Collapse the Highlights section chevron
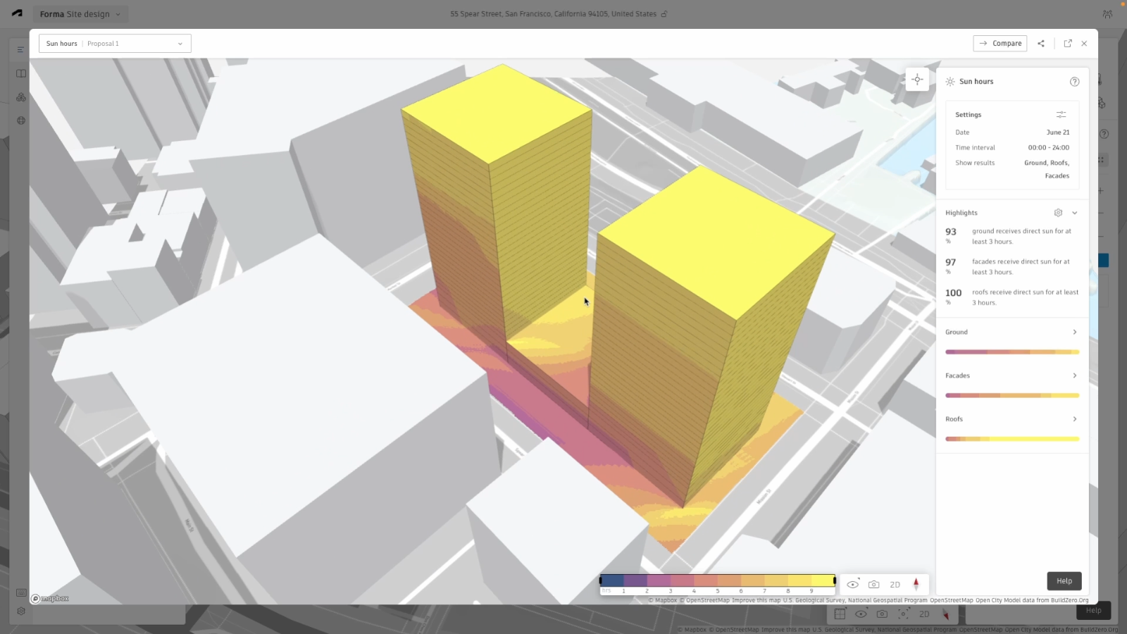 tap(1074, 213)
